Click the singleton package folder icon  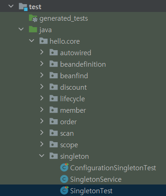point(54,156)
